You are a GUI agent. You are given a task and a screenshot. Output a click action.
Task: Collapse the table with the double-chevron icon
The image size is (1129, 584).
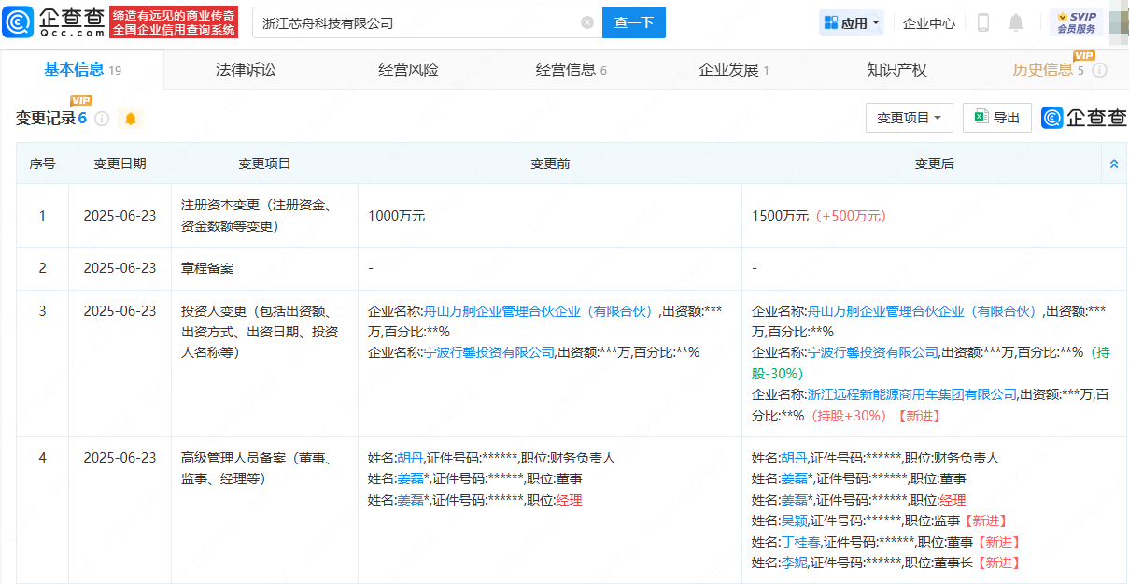coord(1114,164)
